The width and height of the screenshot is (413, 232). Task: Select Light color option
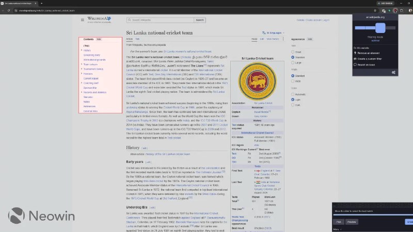click(293, 100)
